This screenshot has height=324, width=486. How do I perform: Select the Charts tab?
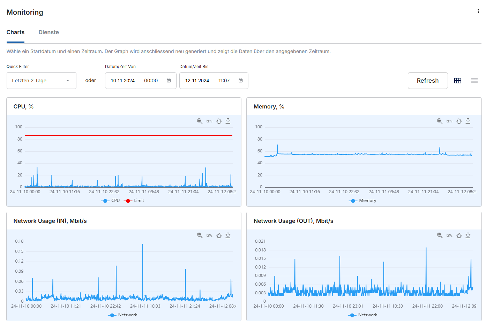point(15,32)
